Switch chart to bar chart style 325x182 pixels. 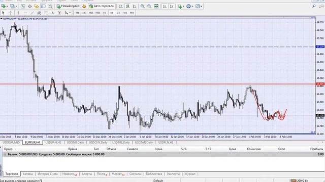[x=121, y=7]
